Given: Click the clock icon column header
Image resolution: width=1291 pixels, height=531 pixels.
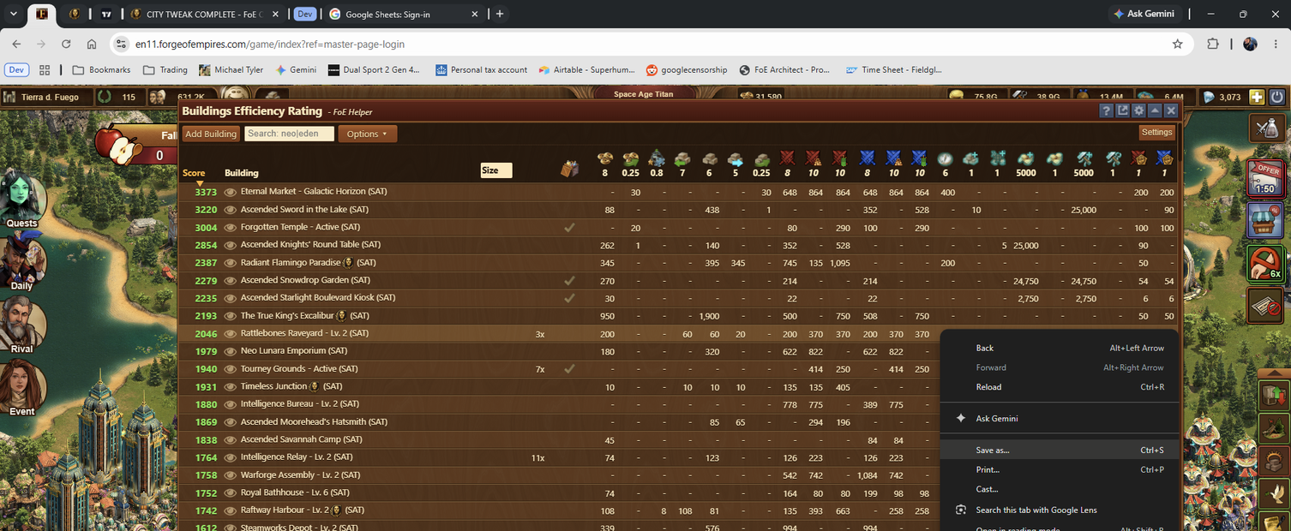Looking at the screenshot, I should pos(945,158).
